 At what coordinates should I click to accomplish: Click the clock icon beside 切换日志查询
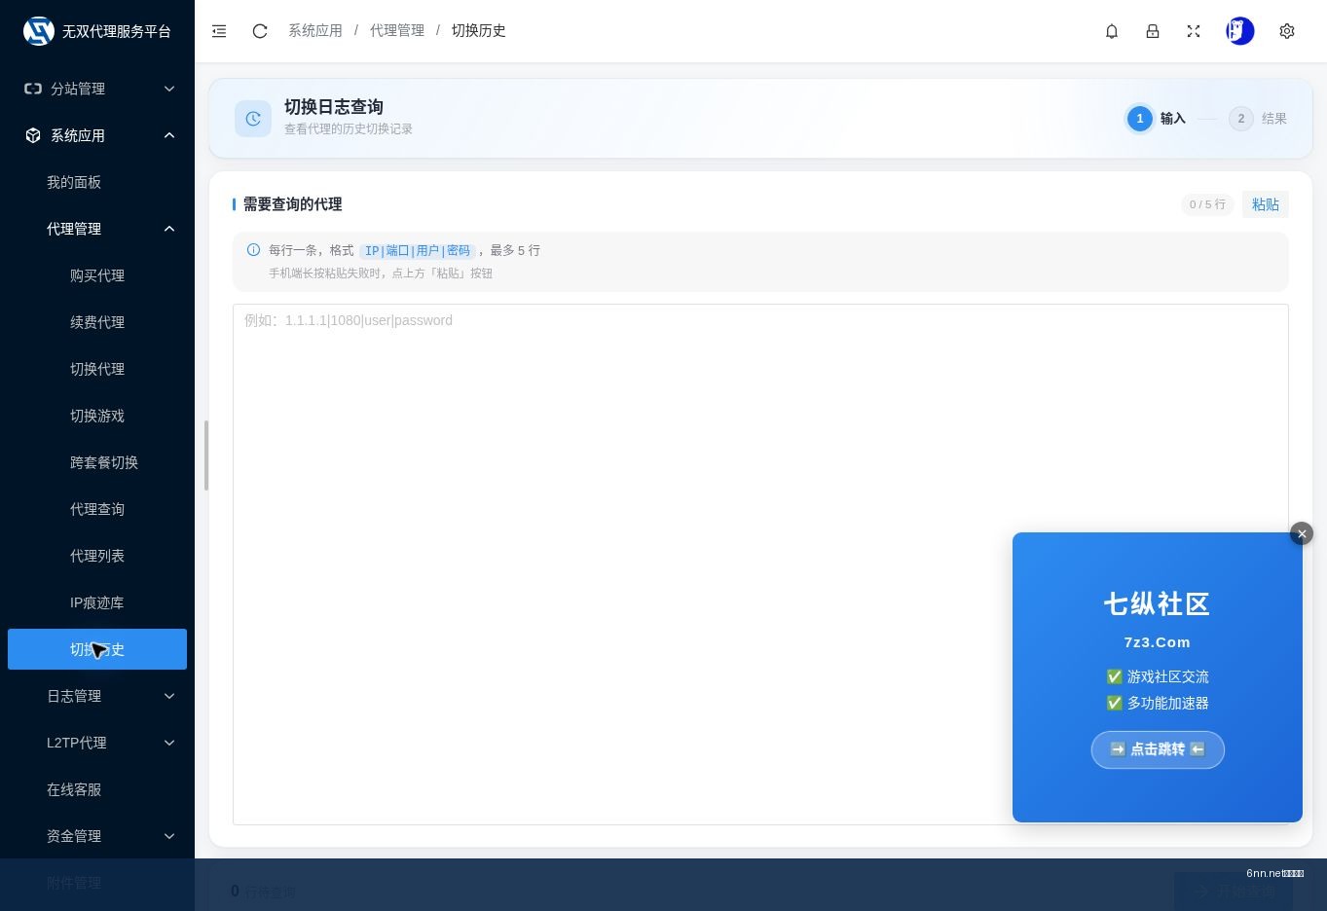point(253,119)
